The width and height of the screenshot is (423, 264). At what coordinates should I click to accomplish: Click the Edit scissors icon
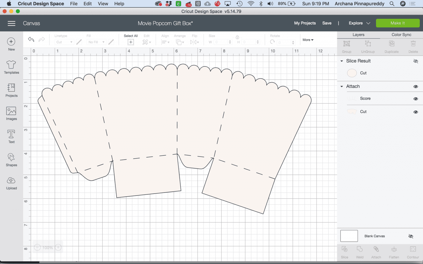point(145,42)
